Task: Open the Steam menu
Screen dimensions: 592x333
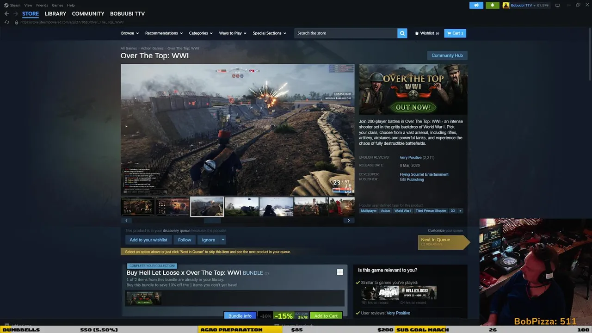Action: (15, 5)
